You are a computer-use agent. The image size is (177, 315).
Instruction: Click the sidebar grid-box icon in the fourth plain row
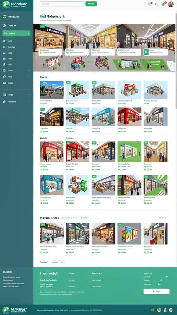tap(4, 59)
